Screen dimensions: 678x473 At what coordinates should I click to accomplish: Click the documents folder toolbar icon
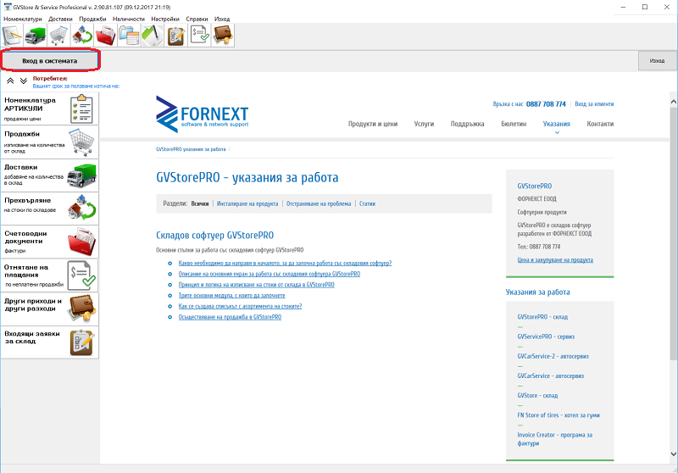coord(129,35)
